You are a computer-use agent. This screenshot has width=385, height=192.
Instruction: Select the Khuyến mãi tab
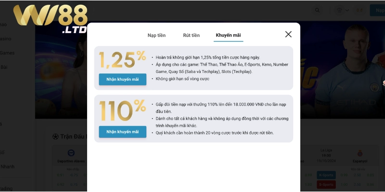(228, 35)
